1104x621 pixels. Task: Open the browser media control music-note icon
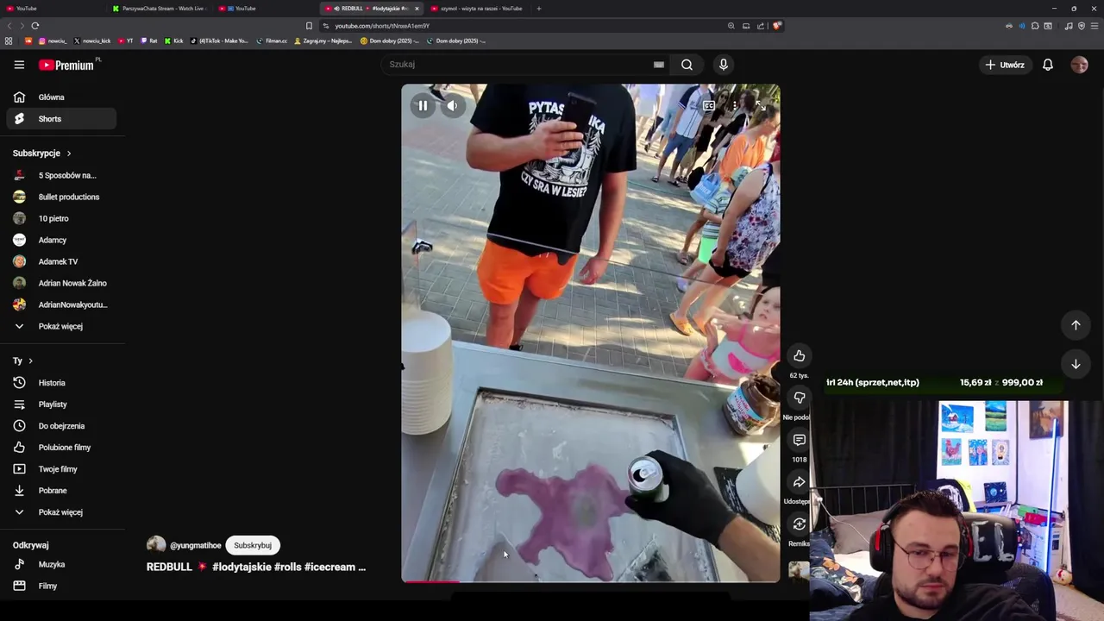pos(1069,26)
